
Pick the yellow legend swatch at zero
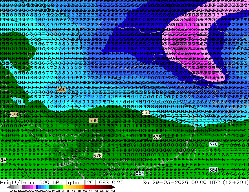tap(64, 187)
